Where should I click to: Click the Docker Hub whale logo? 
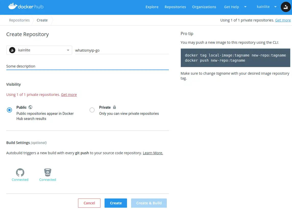13,6
